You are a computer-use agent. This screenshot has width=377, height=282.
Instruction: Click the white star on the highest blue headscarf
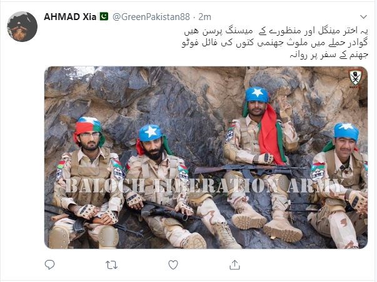[x=258, y=92]
